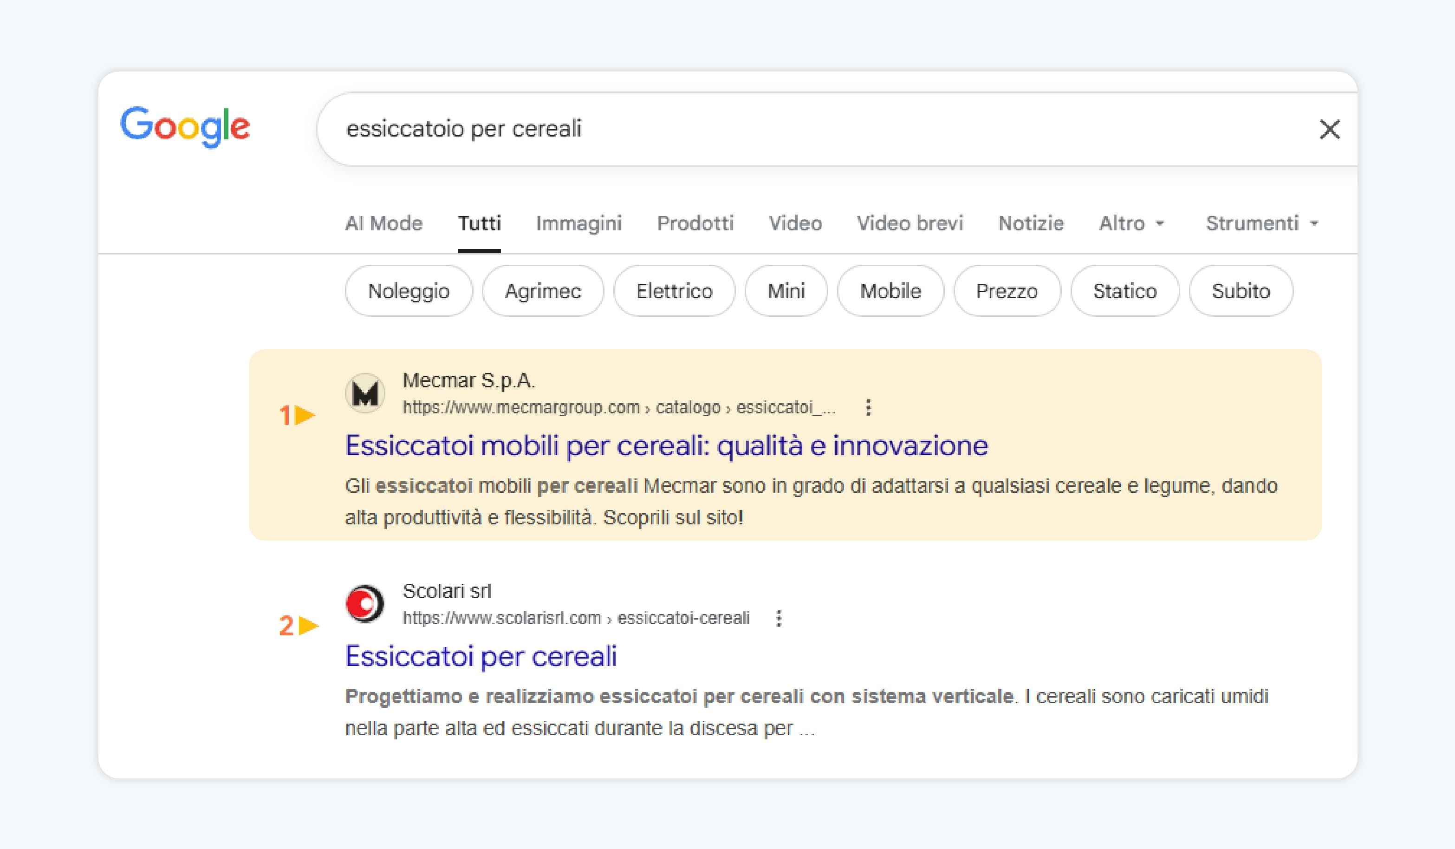Open the Immagini tab
This screenshot has height=849, width=1455.
578,223
